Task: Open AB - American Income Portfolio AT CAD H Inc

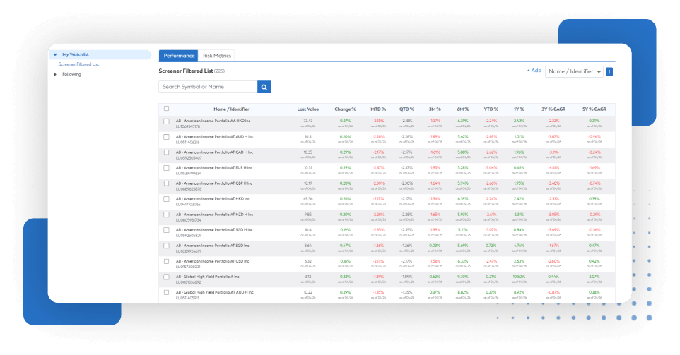Action: 214,152
